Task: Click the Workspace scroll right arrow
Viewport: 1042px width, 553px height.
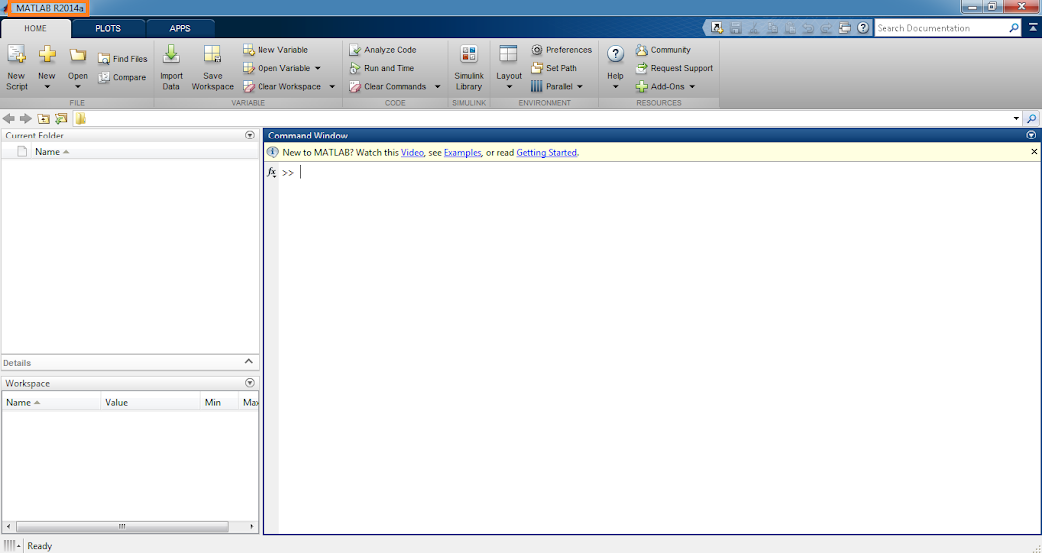Action: click(252, 526)
